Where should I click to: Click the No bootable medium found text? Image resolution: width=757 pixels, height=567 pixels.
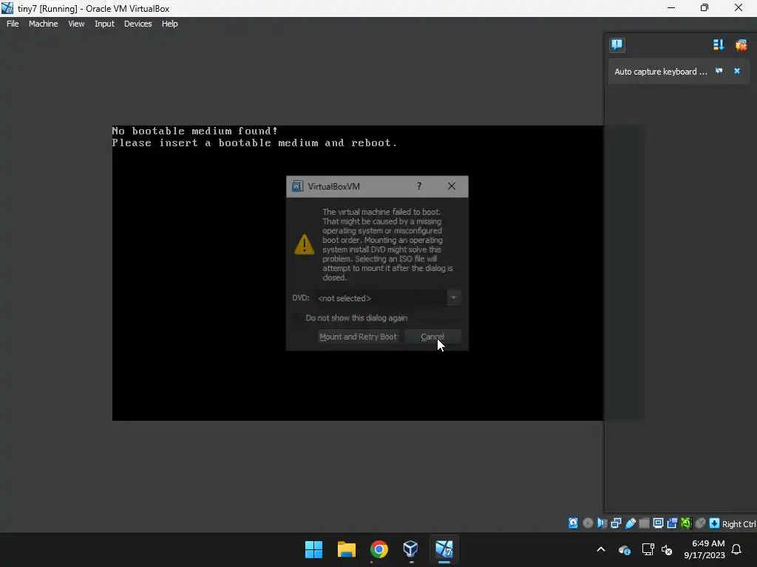[195, 131]
